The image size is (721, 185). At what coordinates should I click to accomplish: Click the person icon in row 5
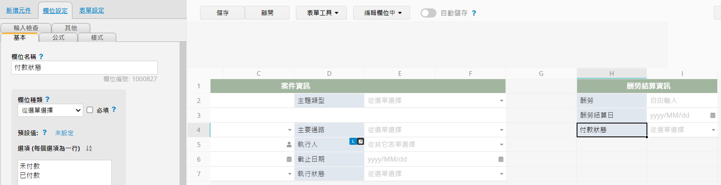pos(289,144)
